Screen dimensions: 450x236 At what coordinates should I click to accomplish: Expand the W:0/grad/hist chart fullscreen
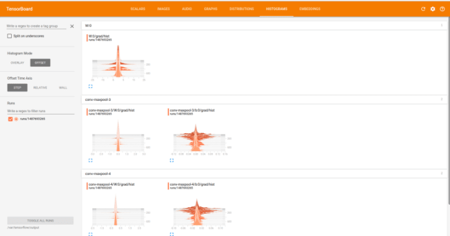point(91,87)
